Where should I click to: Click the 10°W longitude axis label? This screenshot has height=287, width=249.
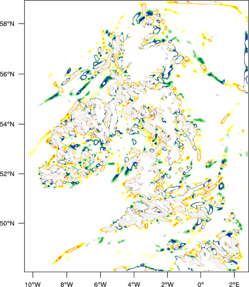[x=33, y=284]
